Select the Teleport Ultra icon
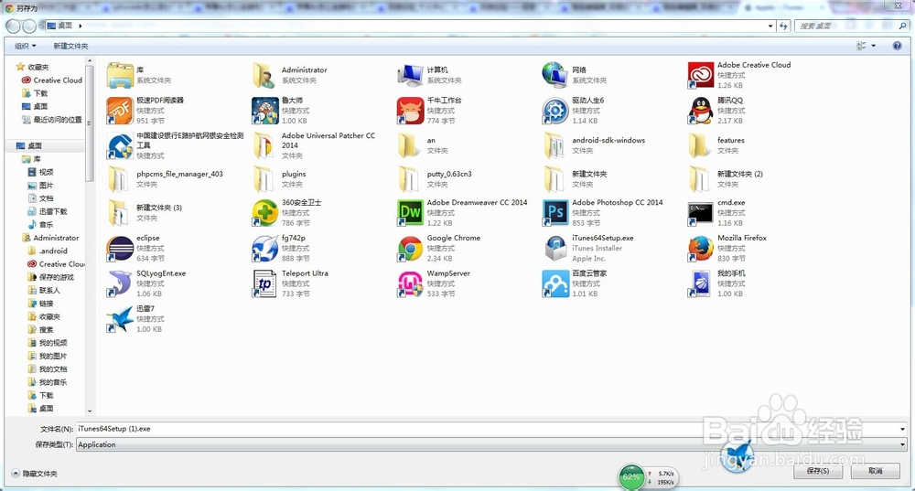 (x=265, y=283)
